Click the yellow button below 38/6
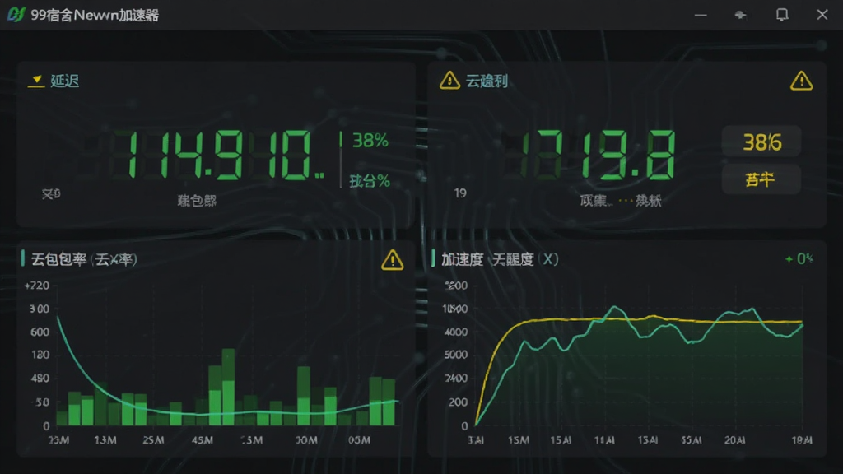Image resolution: width=843 pixels, height=474 pixels. 761,179
